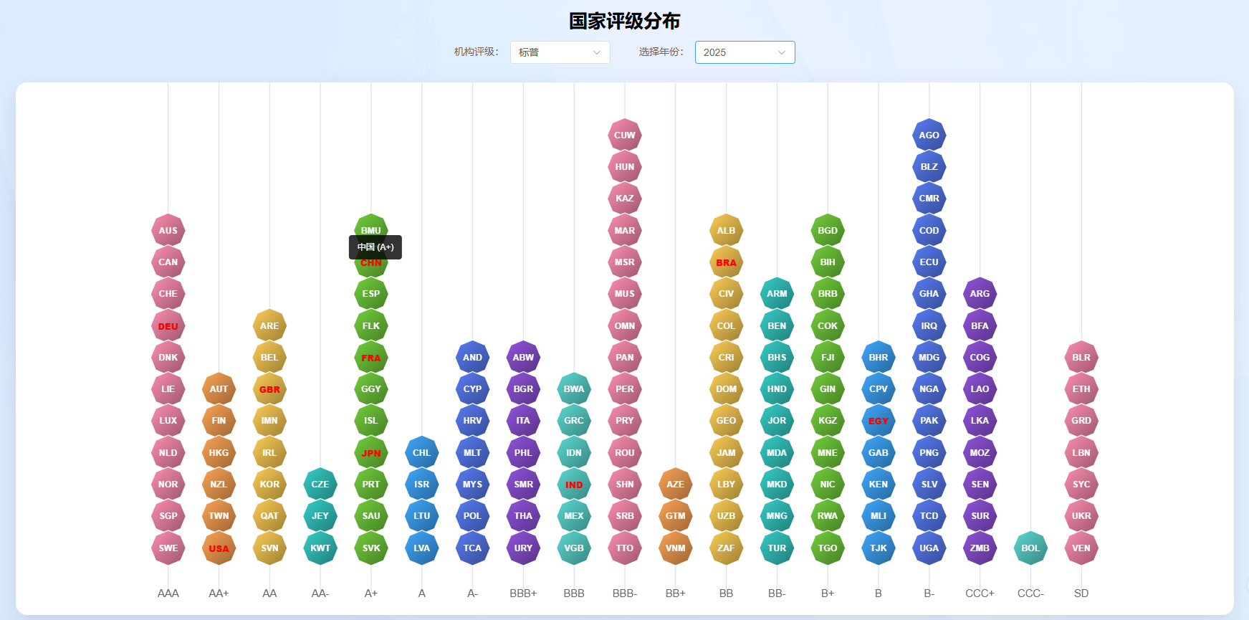Click the BRA hexagon in BB column
Viewport: 1249px width, 620px height.
coord(726,263)
